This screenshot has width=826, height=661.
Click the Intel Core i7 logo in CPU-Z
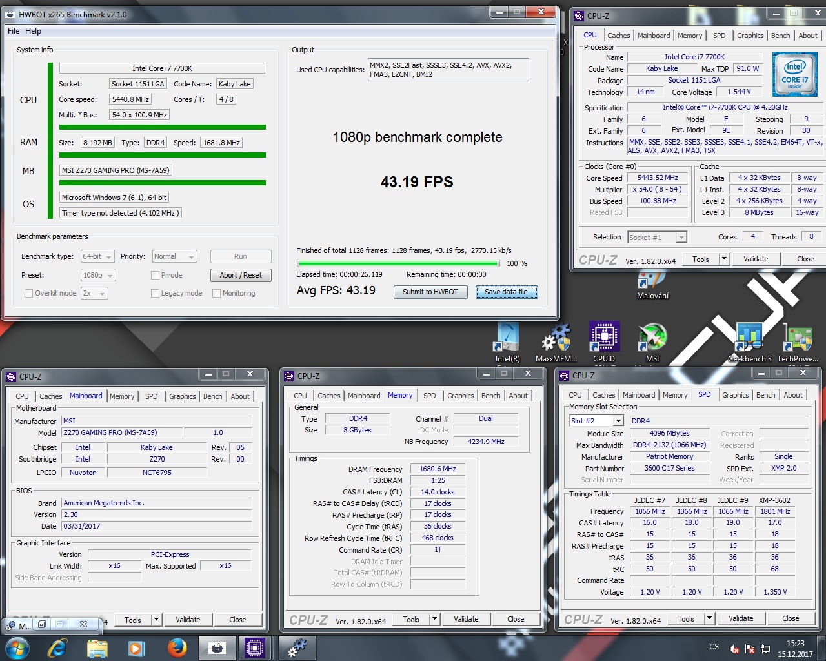(795, 76)
